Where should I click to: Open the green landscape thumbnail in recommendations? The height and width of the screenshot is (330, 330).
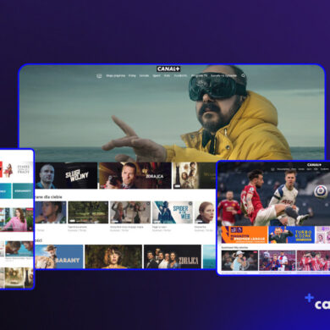[88, 212]
